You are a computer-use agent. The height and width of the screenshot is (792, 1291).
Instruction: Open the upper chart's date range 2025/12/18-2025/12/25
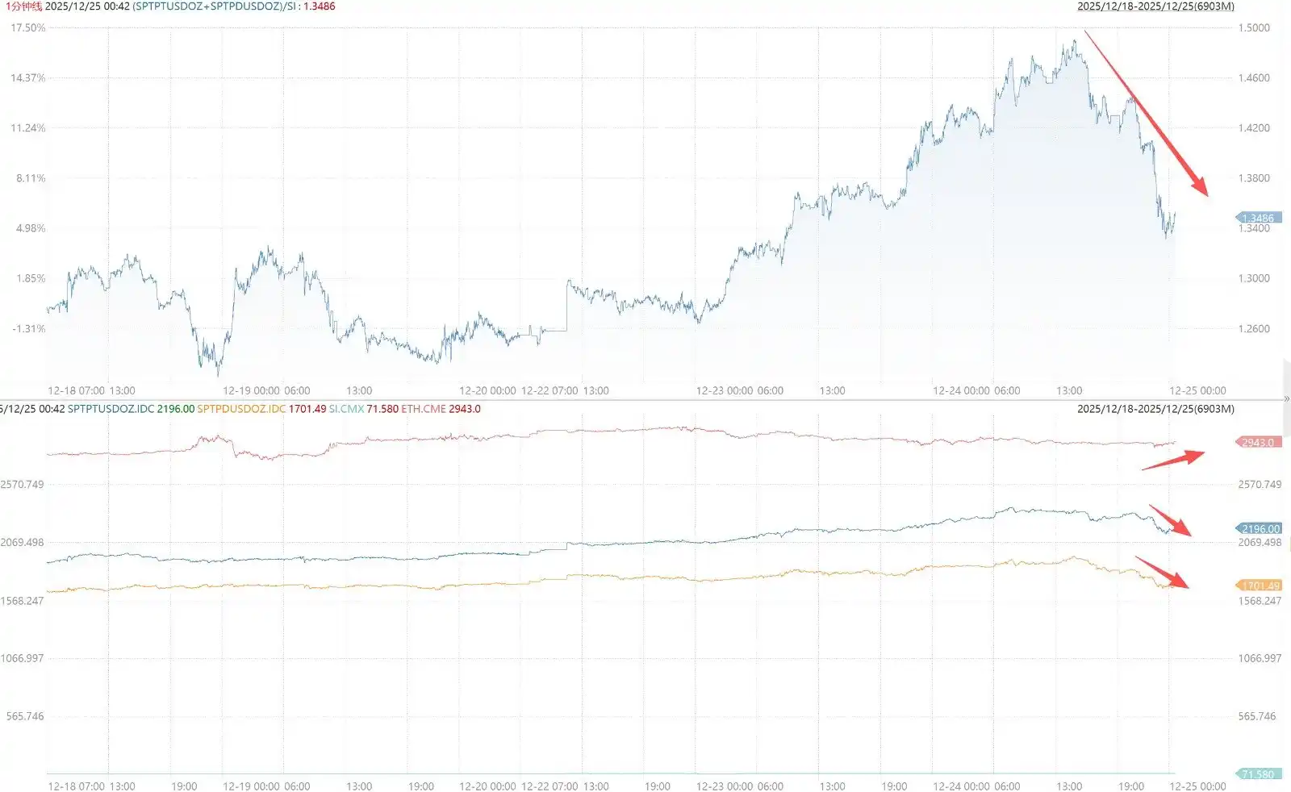[1155, 6]
